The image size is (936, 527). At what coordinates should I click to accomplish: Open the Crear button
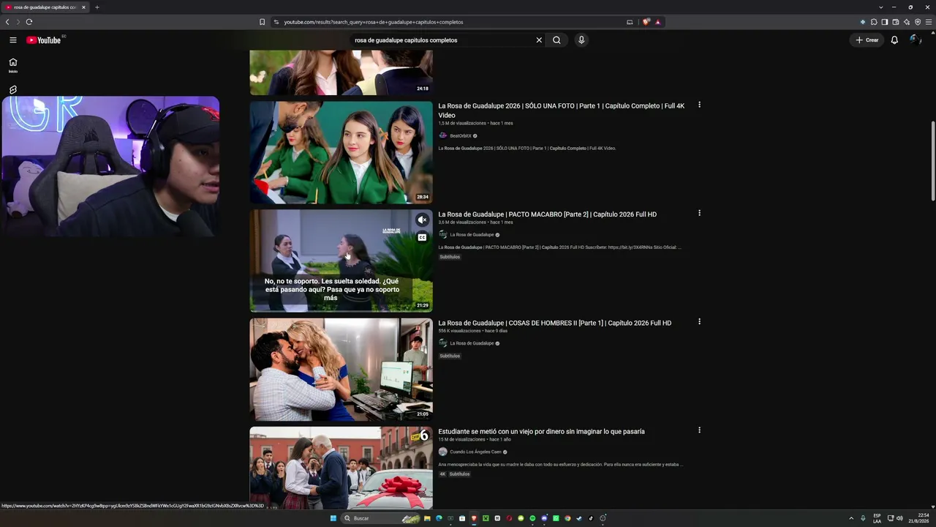click(x=867, y=40)
